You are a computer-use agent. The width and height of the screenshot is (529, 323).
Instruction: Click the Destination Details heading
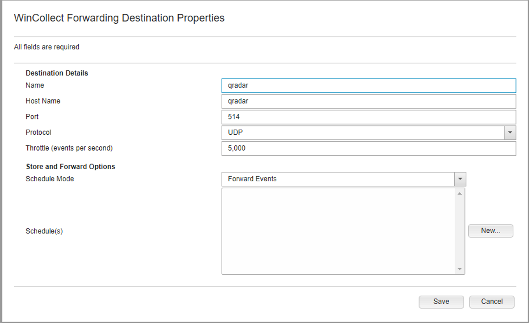pyautogui.click(x=57, y=73)
